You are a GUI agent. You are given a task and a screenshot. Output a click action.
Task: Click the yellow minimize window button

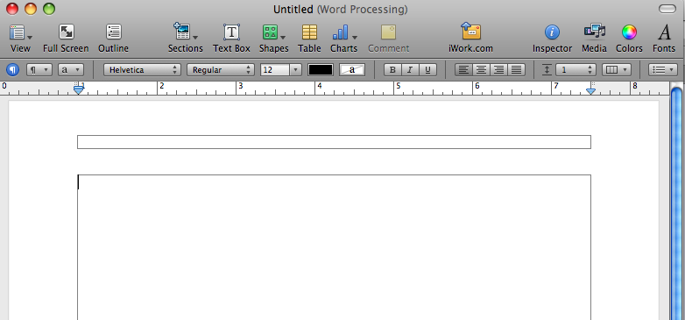31,9
